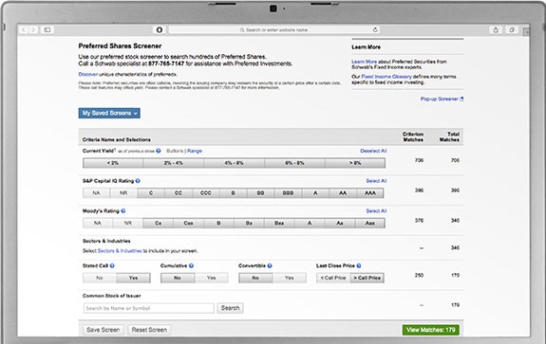This screenshot has width=546, height=344.
Task: Open Learn More about Preferred Securities link
Action: pos(365,62)
